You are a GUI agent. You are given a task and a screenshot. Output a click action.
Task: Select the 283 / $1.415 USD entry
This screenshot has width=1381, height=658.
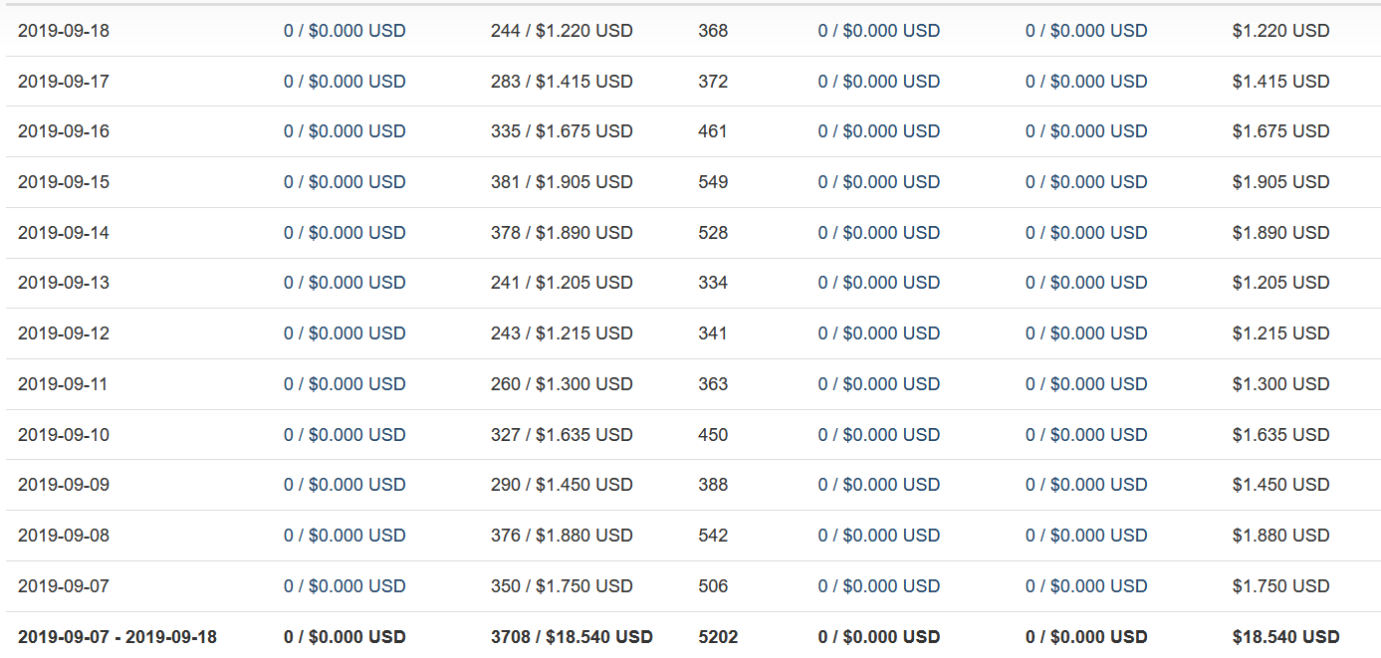(562, 82)
